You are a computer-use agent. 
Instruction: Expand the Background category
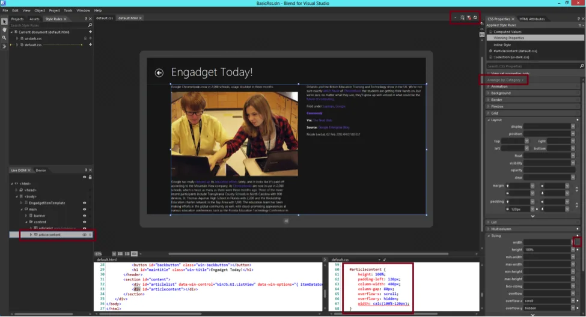[x=489, y=93]
